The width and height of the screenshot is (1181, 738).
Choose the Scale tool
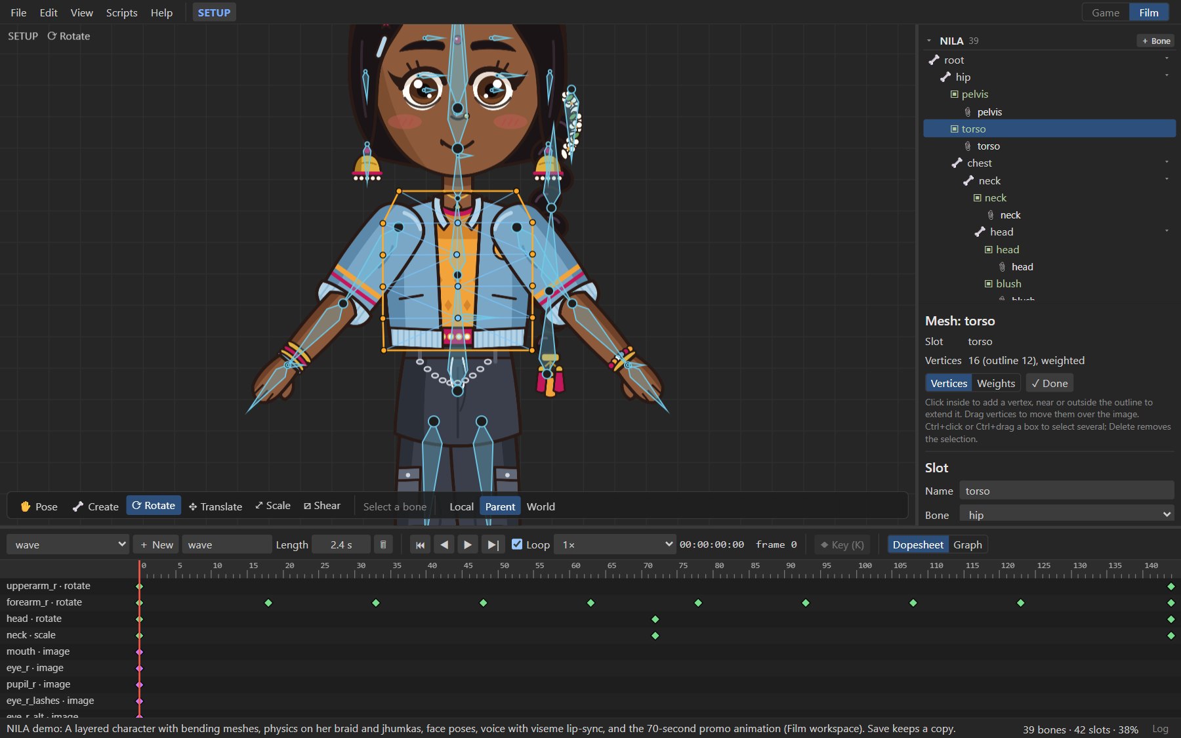click(273, 505)
